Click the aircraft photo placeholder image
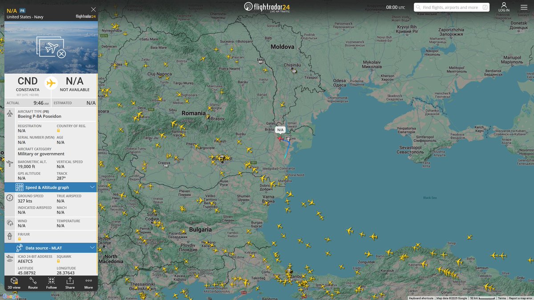 (x=51, y=48)
